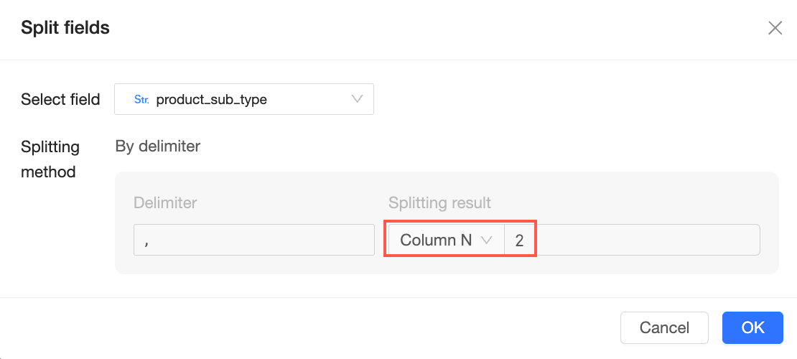
Task: Open the Column N splitting result dropdown
Action: (445, 241)
